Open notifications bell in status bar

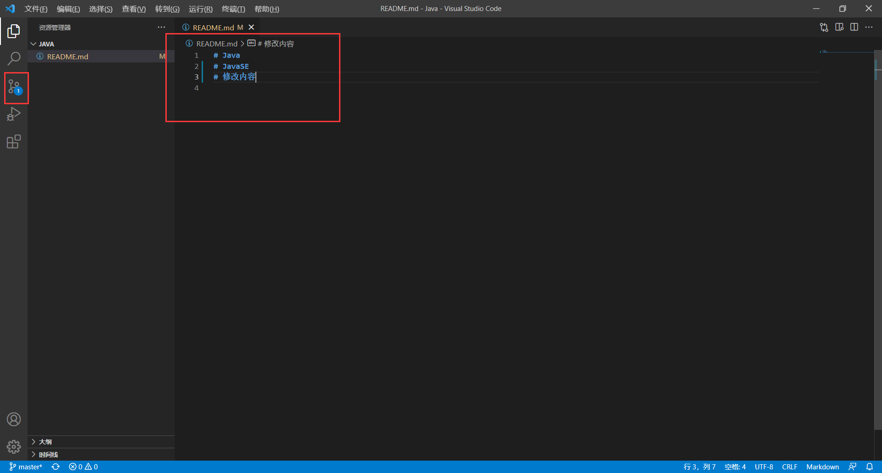pyautogui.click(x=870, y=467)
